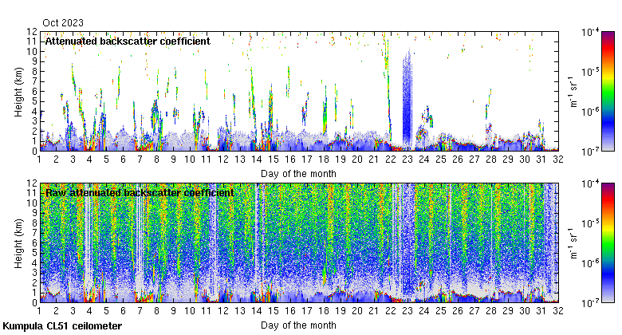Image resolution: width=622 pixels, height=335 pixels.
Task: Click the 5 km height tick on lower plot
Action: 34,253
